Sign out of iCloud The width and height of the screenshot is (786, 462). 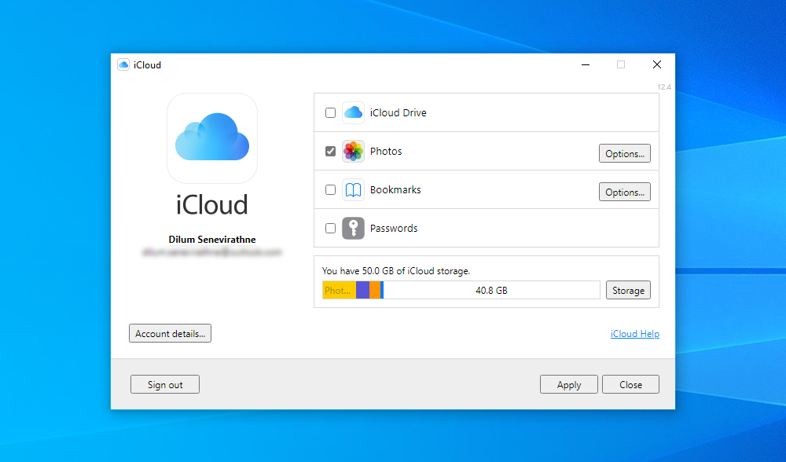pos(165,384)
